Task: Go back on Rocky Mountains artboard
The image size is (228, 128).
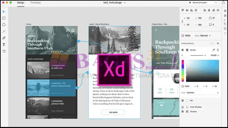Action: point(93,30)
